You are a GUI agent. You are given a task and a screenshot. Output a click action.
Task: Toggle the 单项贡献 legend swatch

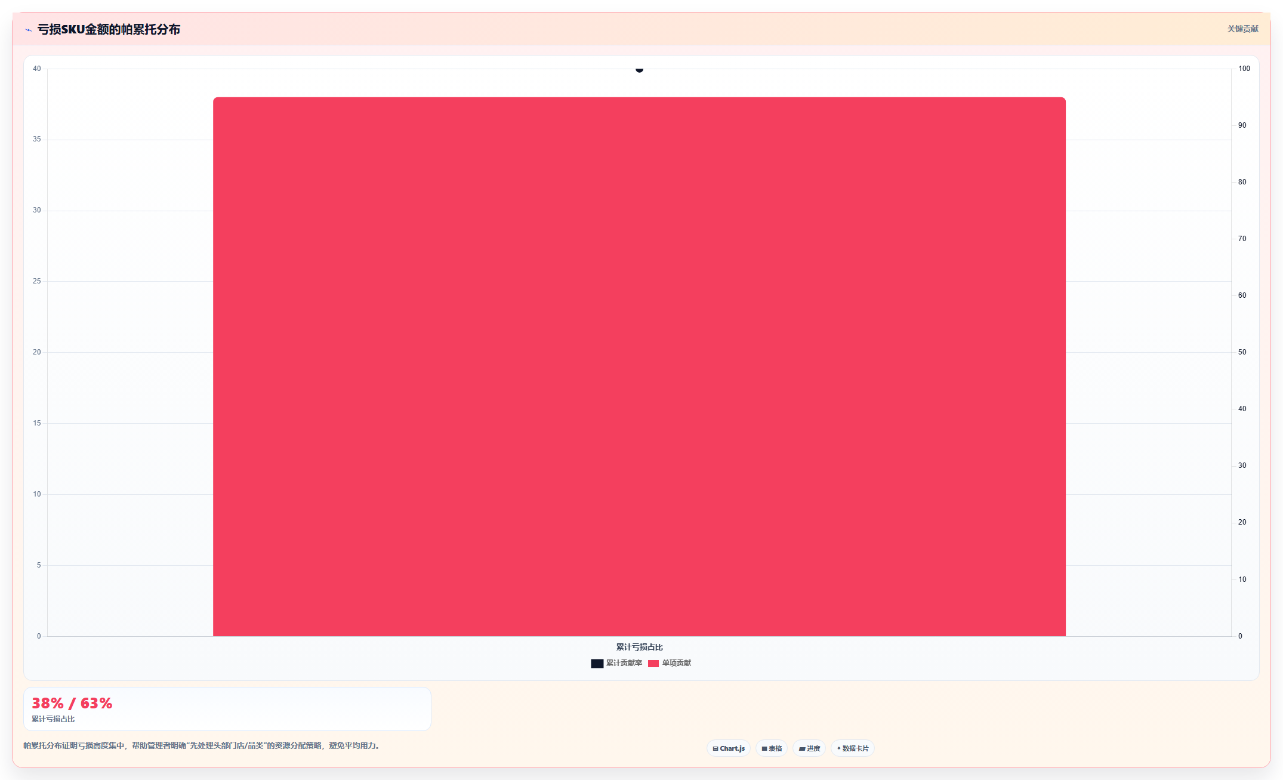coord(653,663)
